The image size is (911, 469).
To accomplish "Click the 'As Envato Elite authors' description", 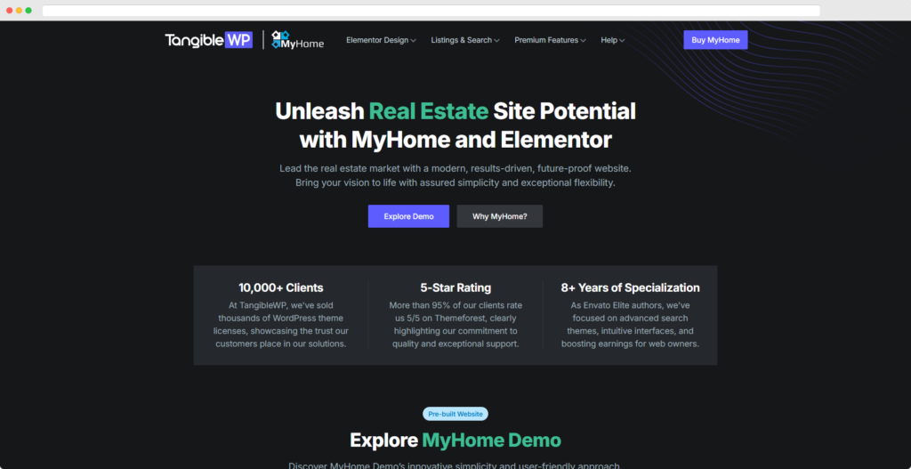I will point(631,324).
